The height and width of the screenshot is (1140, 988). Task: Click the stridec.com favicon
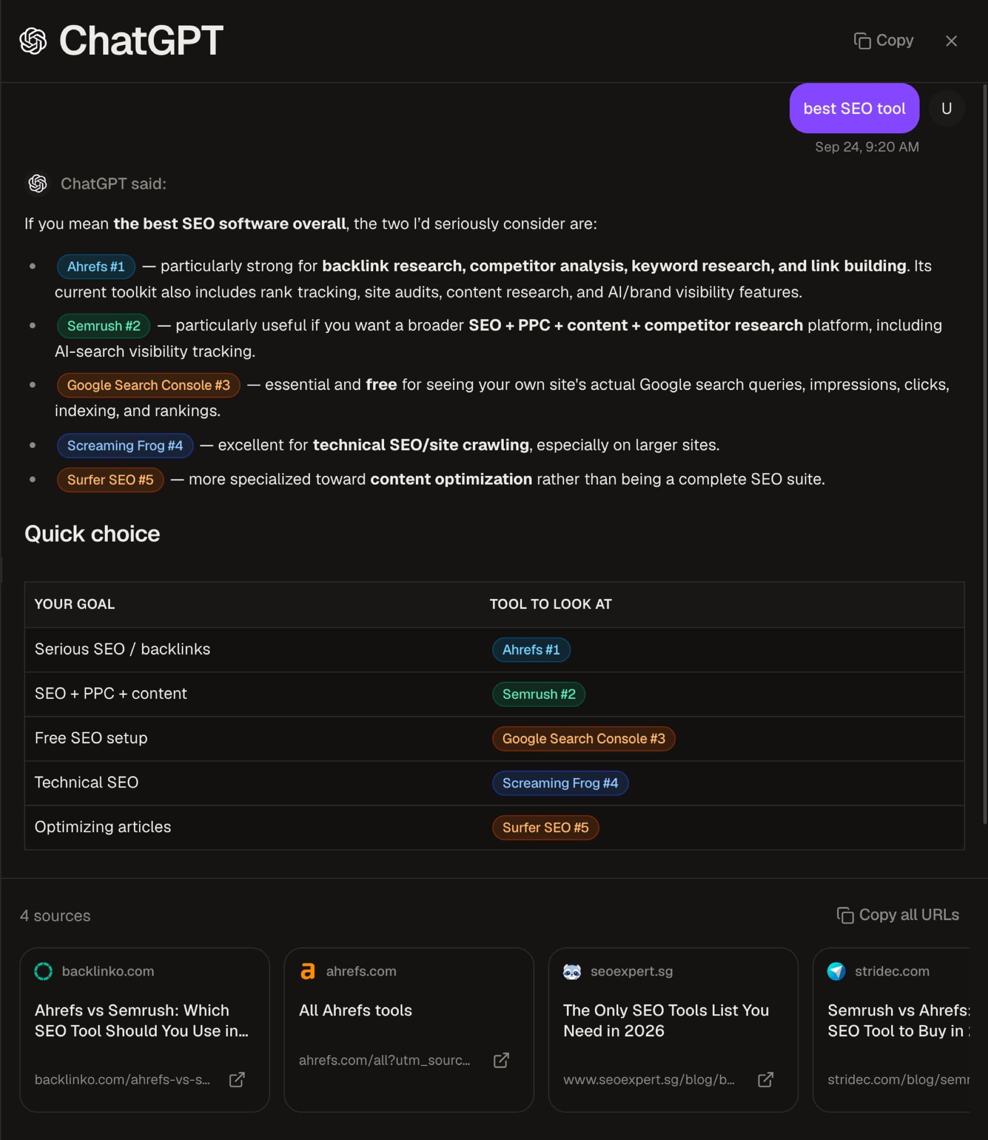coord(836,971)
